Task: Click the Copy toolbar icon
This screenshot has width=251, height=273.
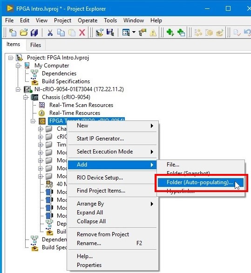Action: pyautogui.click(x=61, y=33)
